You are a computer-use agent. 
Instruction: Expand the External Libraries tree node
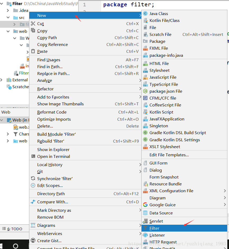2,80
